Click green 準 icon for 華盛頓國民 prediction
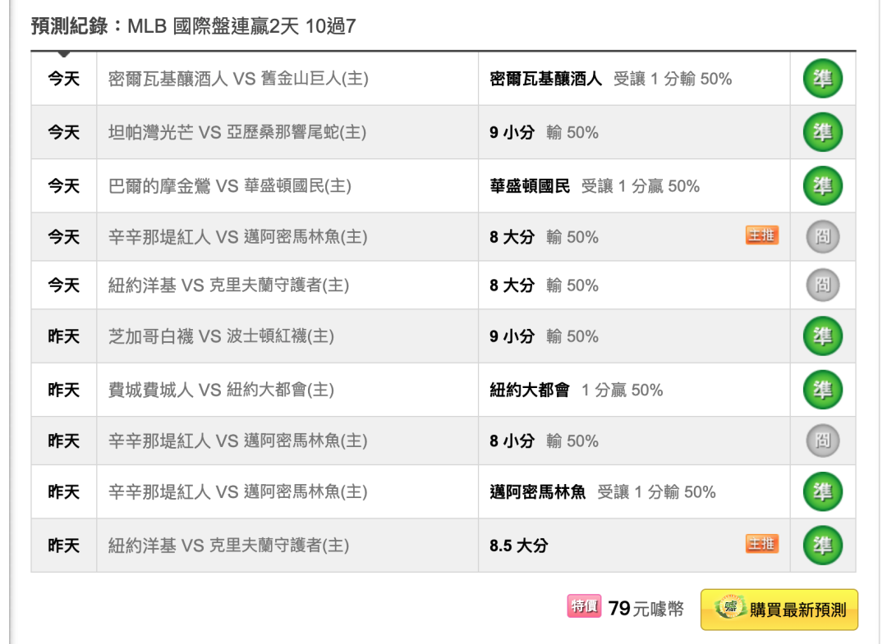Screen dimensions: 887x644 point(822,186)
